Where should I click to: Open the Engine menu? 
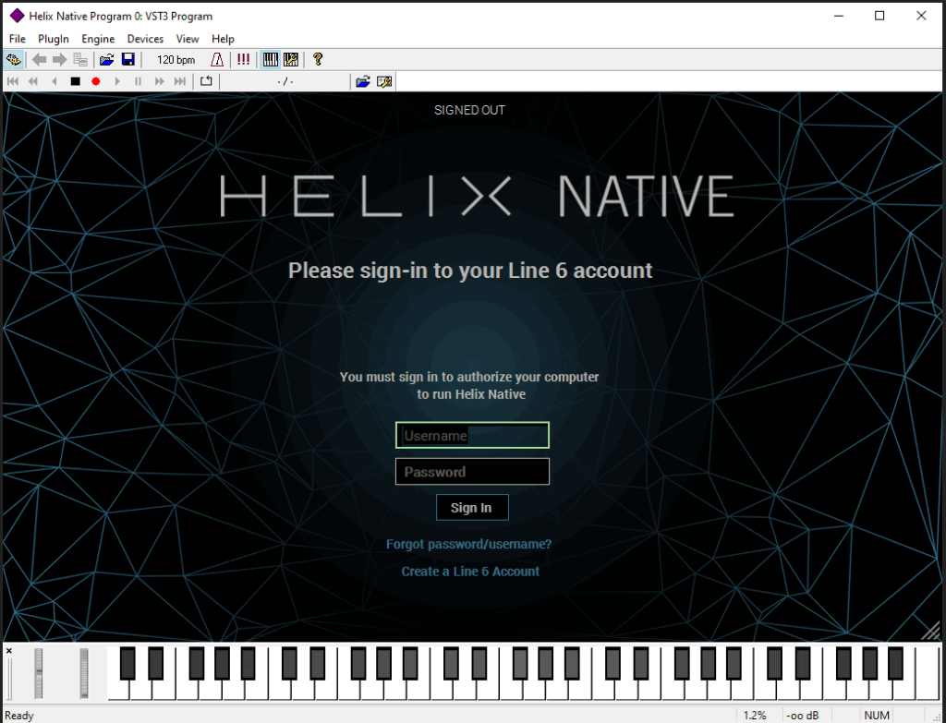(98, 39)
